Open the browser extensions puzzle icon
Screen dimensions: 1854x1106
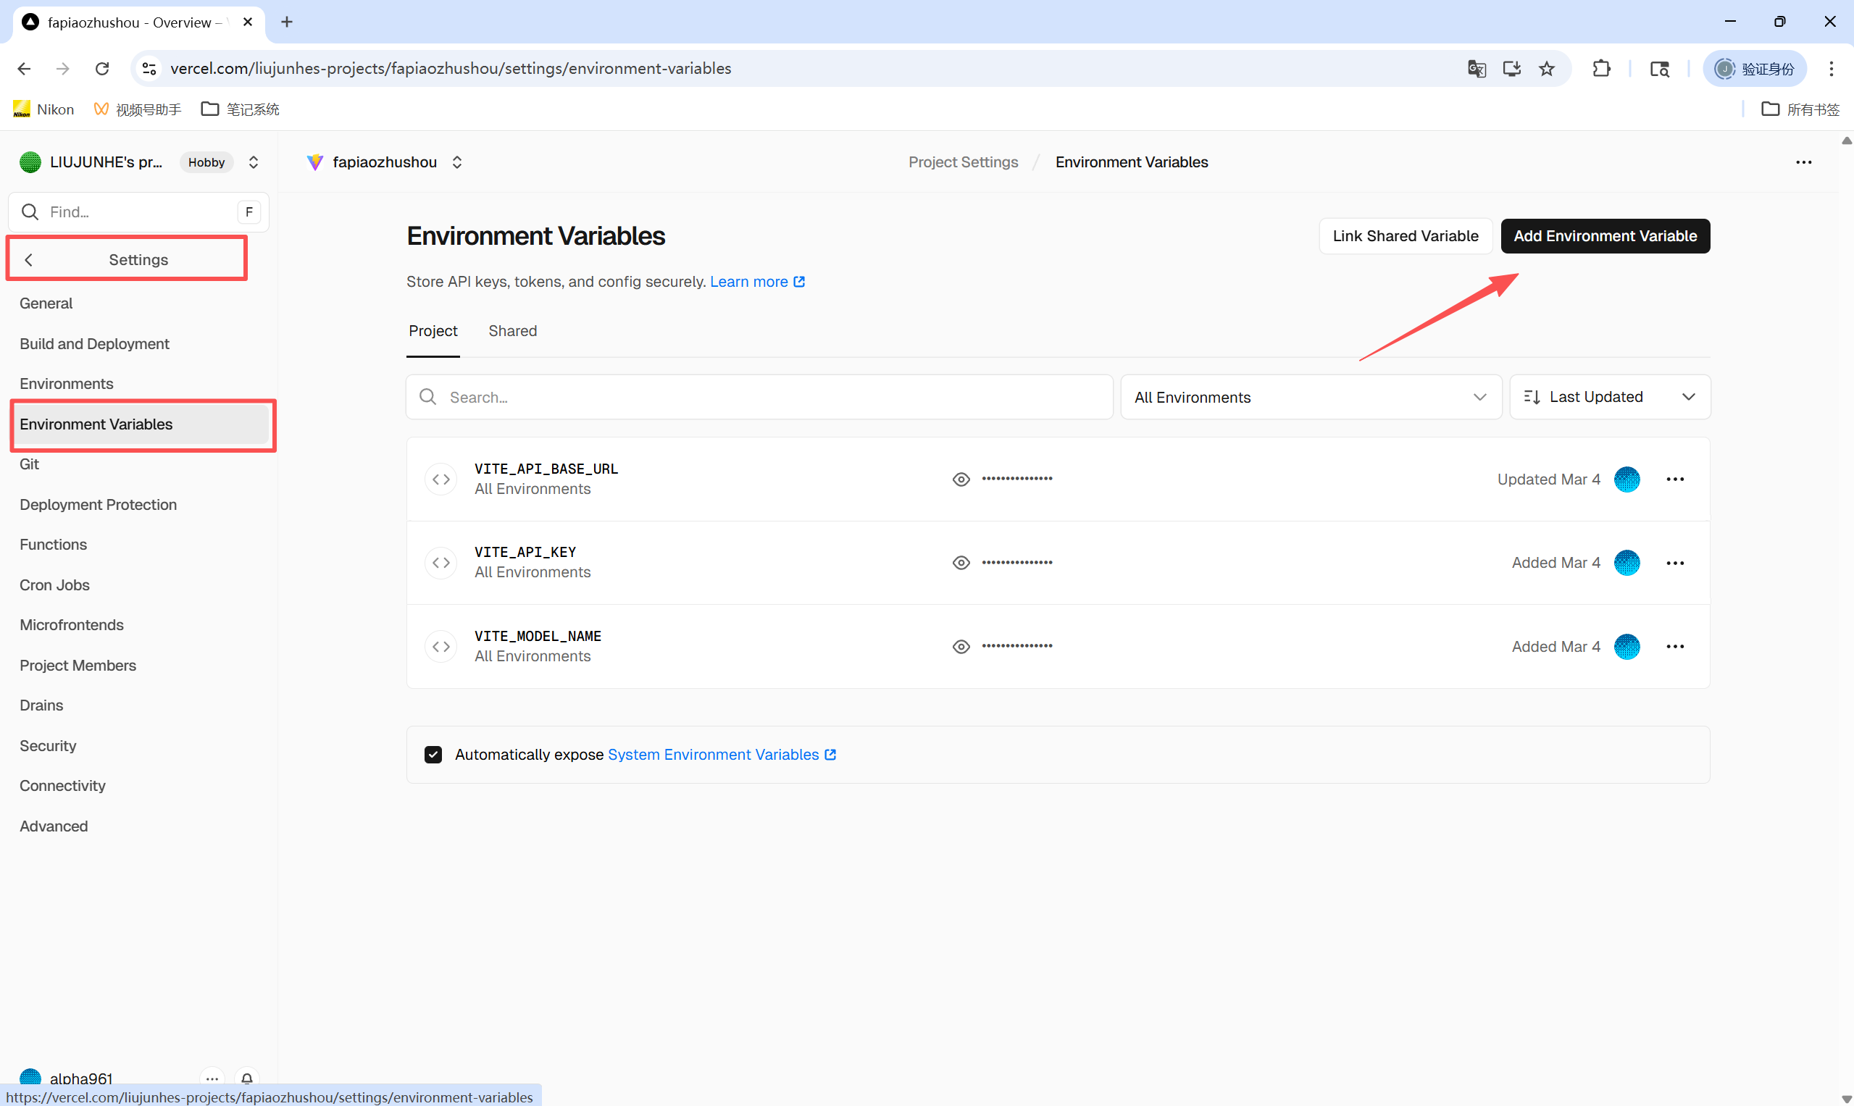1601,69
